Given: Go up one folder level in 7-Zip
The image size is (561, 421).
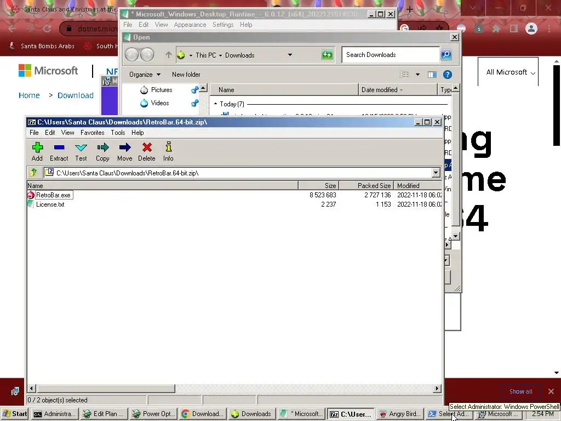Looking at the screenshot, I should coord(33,173).
